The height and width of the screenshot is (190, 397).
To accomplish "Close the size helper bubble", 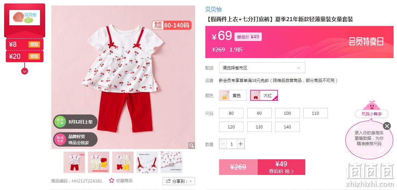I will [387, 126].
